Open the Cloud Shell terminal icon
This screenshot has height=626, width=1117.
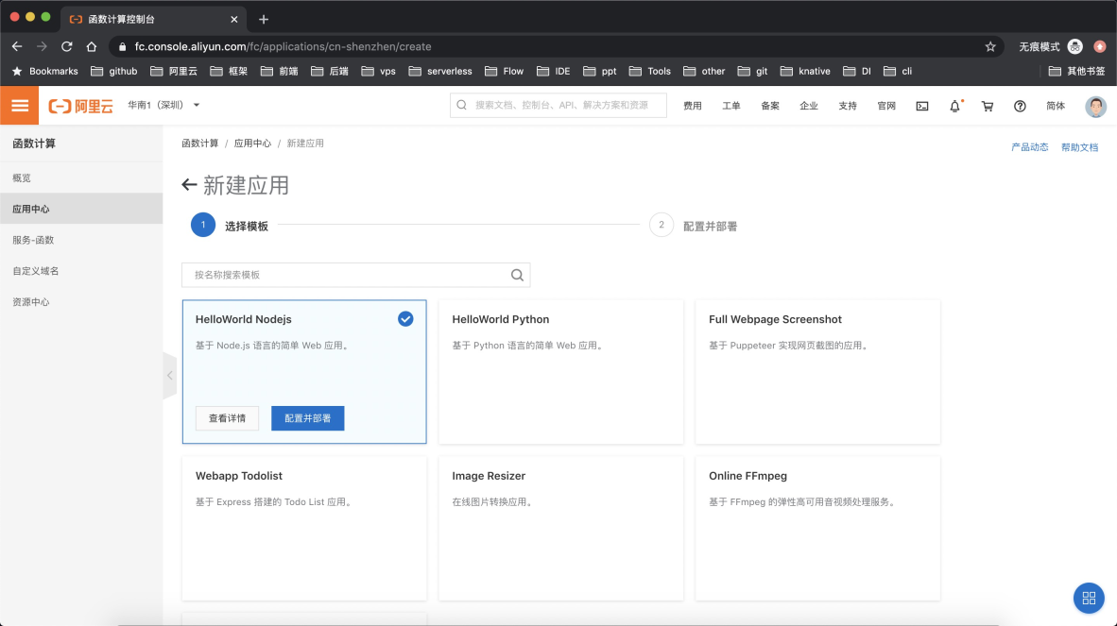click(x=921, y=106)
